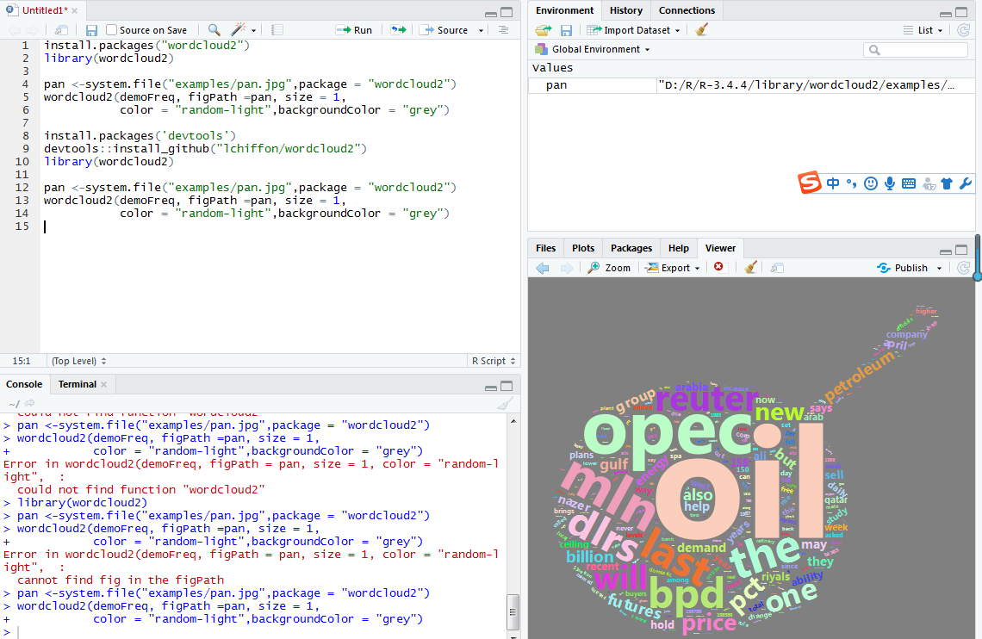
Task: Save the current script with the disk icon
Action: (91, 30)
